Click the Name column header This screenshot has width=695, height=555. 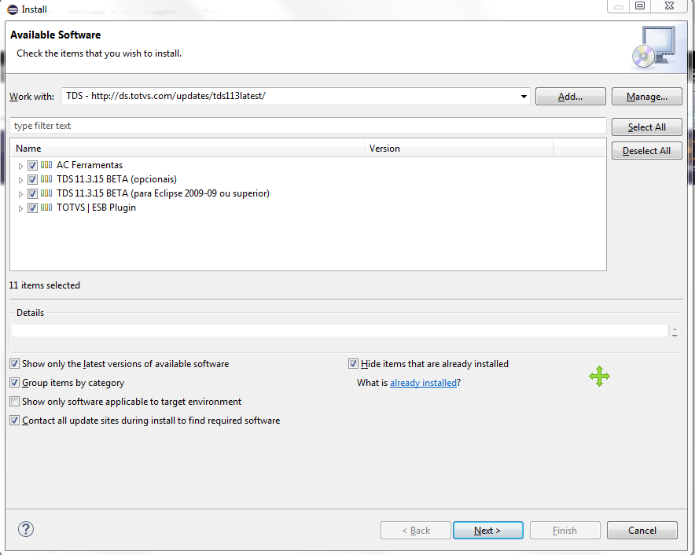point(187,149)
